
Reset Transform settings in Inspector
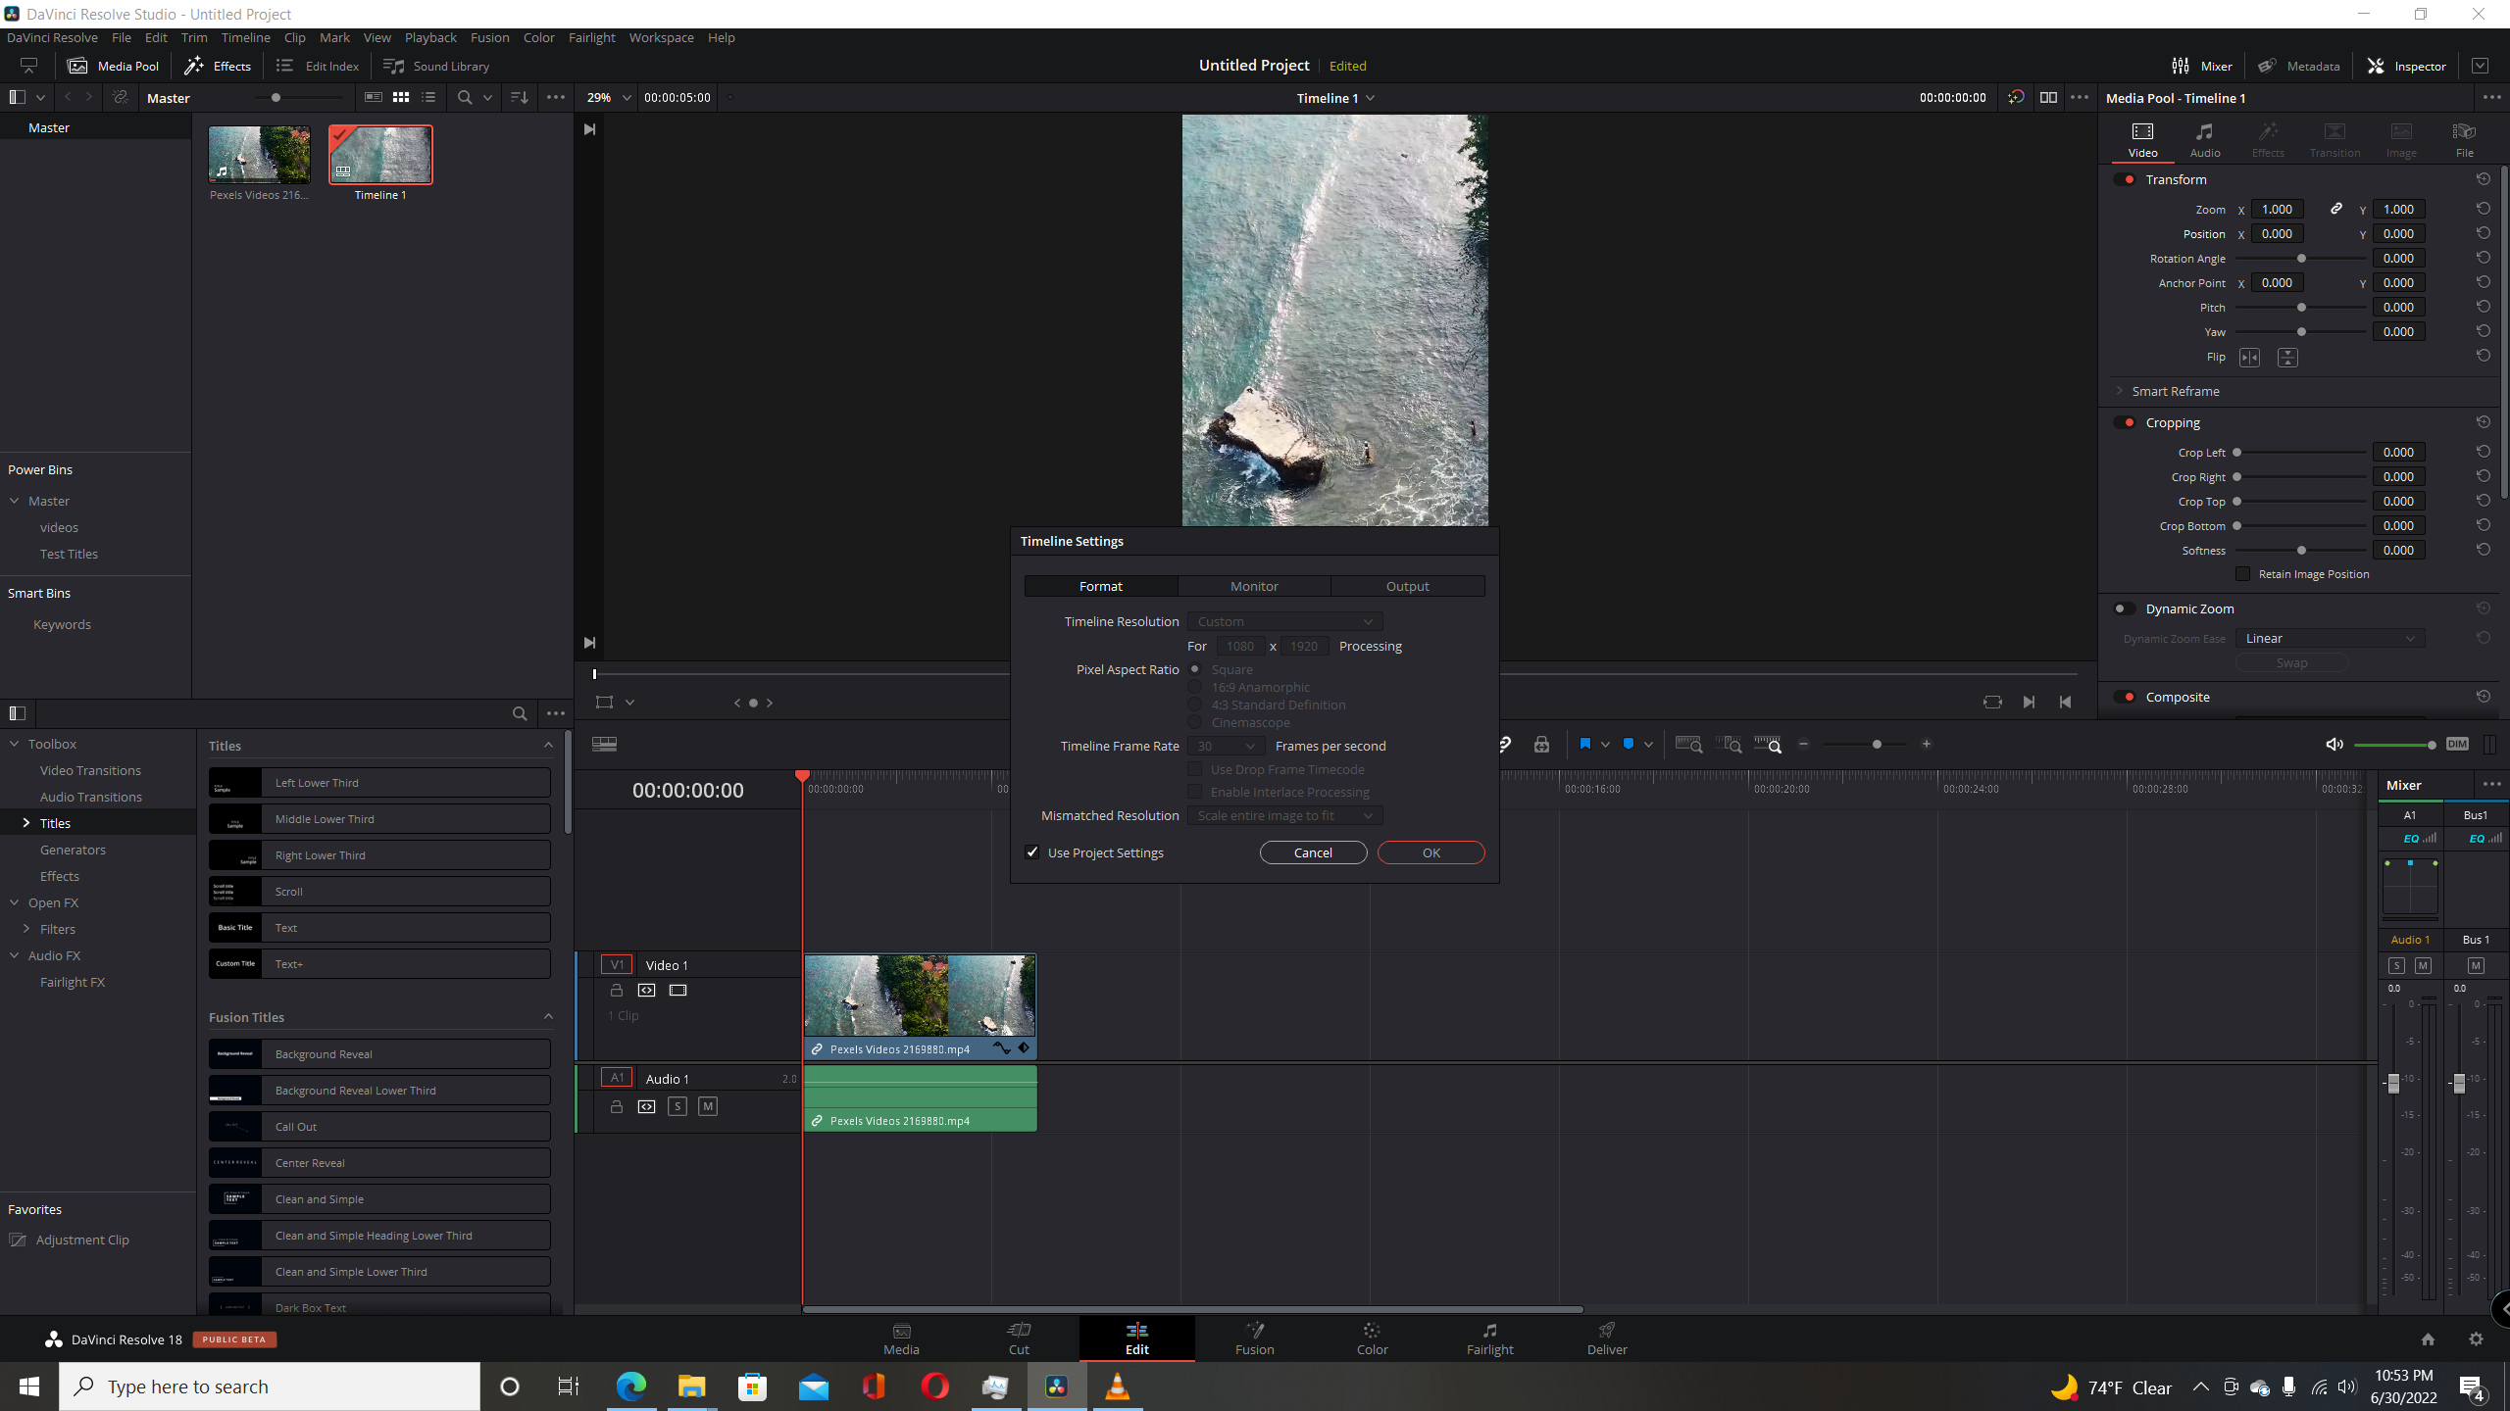point(2484,179)
